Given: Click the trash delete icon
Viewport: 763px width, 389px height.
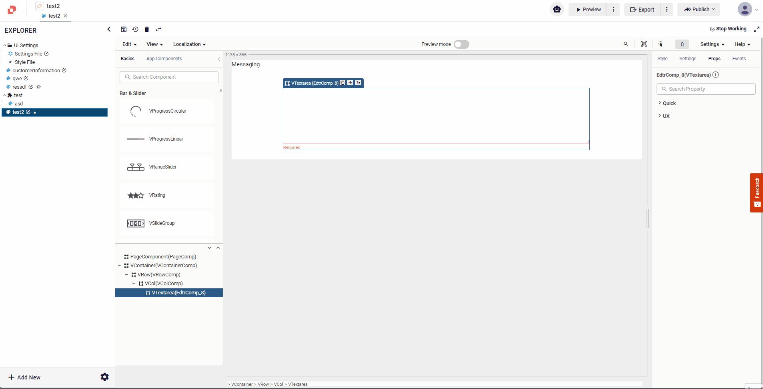Looking at the screenshot, I should click(147, 29).
